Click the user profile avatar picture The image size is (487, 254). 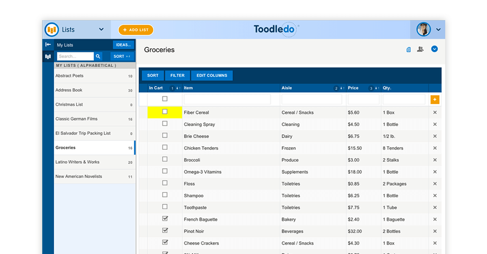pyautogui.click(x=424, y=30)
